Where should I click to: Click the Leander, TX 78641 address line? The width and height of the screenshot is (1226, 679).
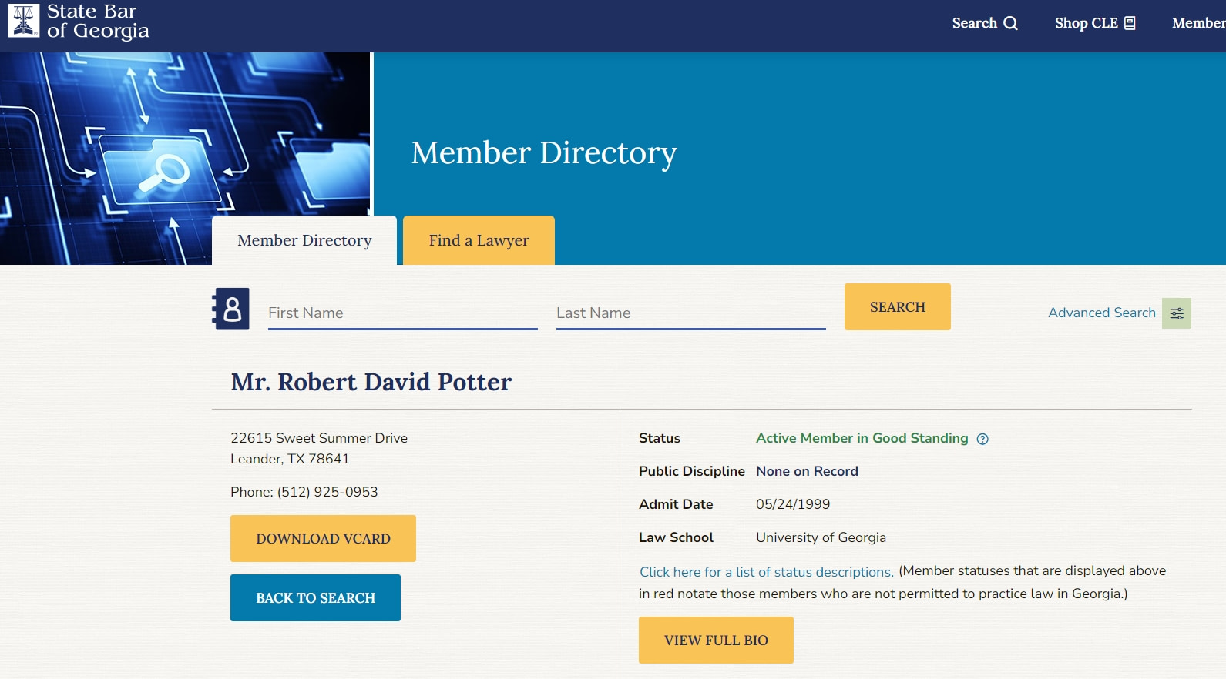click(290, 459)
